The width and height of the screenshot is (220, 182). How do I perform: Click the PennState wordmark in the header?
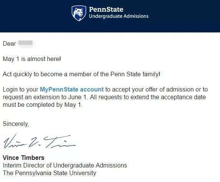pos(106,10)
